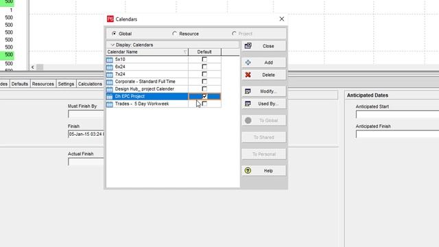Click the Delete calendar button
This screenshot has height=247, width=439.
click(x=264, y=75)
